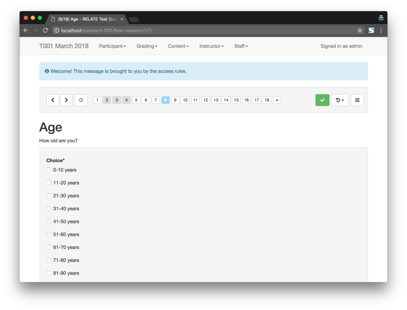
Task: Go to the previous page arrow in quiz navigation
Action: pyautogui.click(x=53, y=100)
